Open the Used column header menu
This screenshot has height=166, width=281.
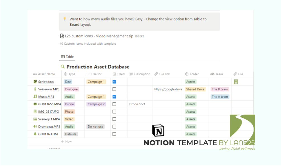pyautogui.click(x=119, y=74)
